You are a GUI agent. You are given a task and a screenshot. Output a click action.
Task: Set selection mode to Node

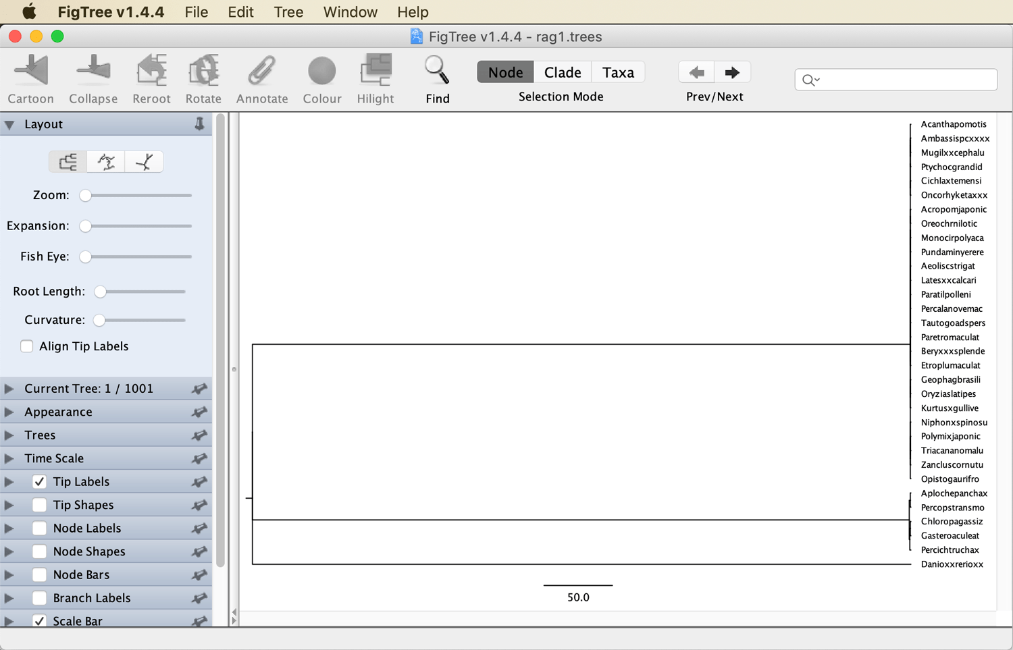coord(505,72)
